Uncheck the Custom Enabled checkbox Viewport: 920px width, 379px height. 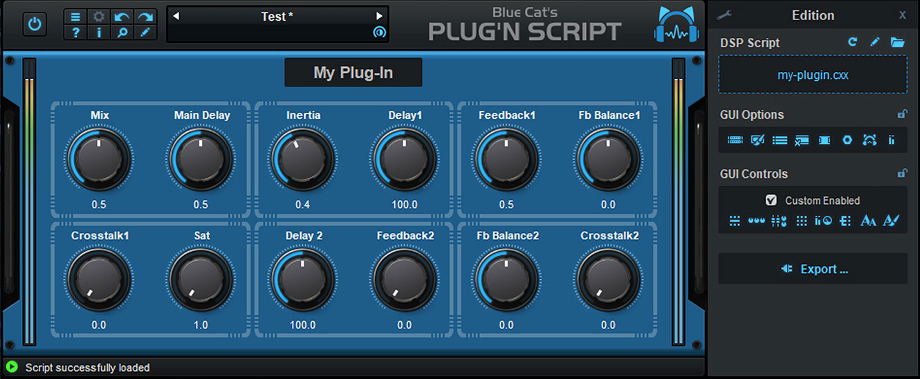tap(771, 201)
